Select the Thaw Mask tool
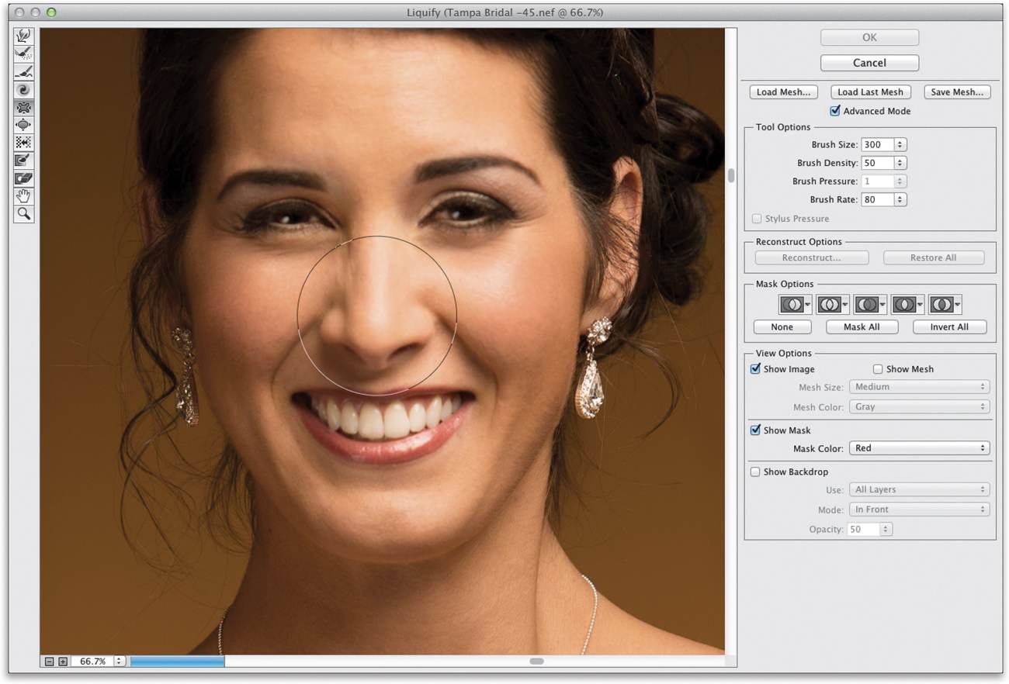The image size is (1009, 684). click(24, 178)
